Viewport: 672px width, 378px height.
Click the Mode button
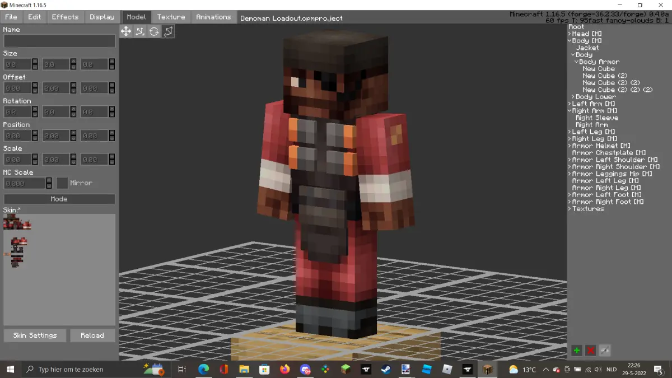click(59, 199)
